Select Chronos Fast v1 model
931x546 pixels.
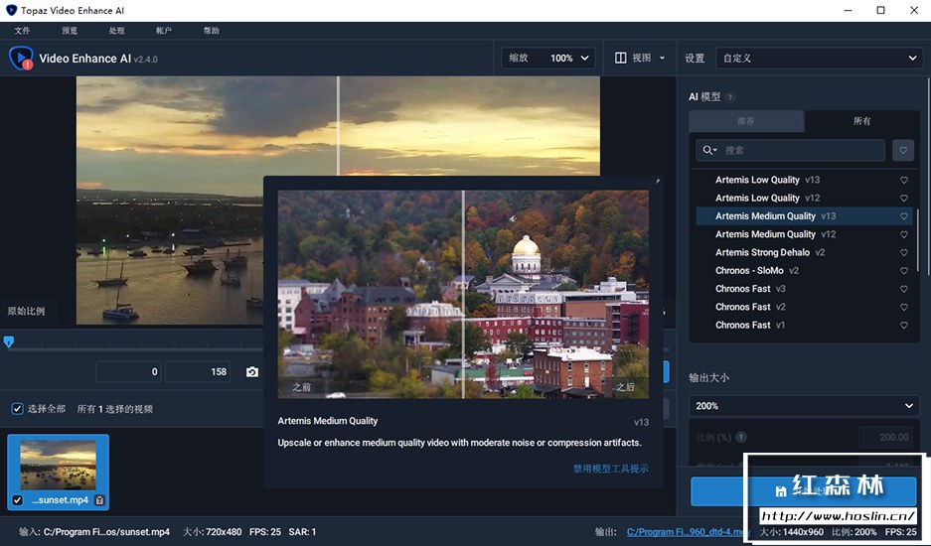pos(804,326)
